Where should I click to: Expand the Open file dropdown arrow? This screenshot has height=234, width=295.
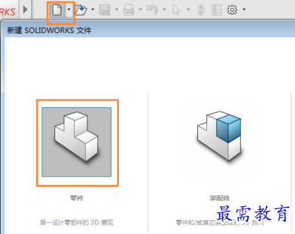pyautogui.click(x=93, y=10)
